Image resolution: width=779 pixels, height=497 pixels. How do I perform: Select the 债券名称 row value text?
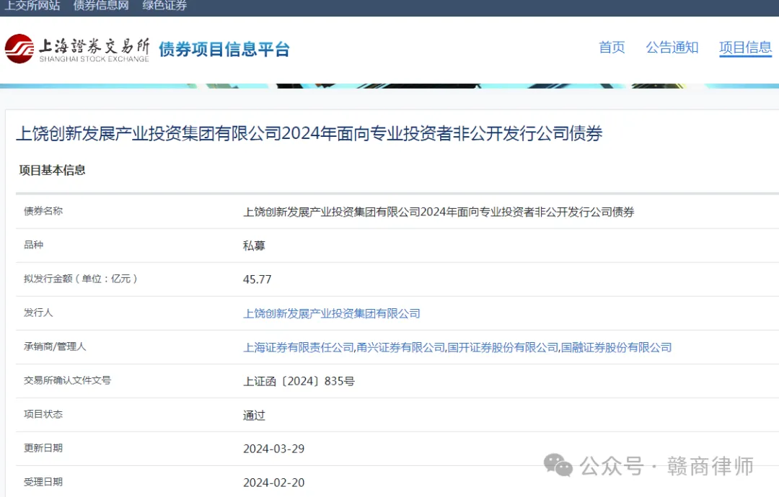coord(439,212)
